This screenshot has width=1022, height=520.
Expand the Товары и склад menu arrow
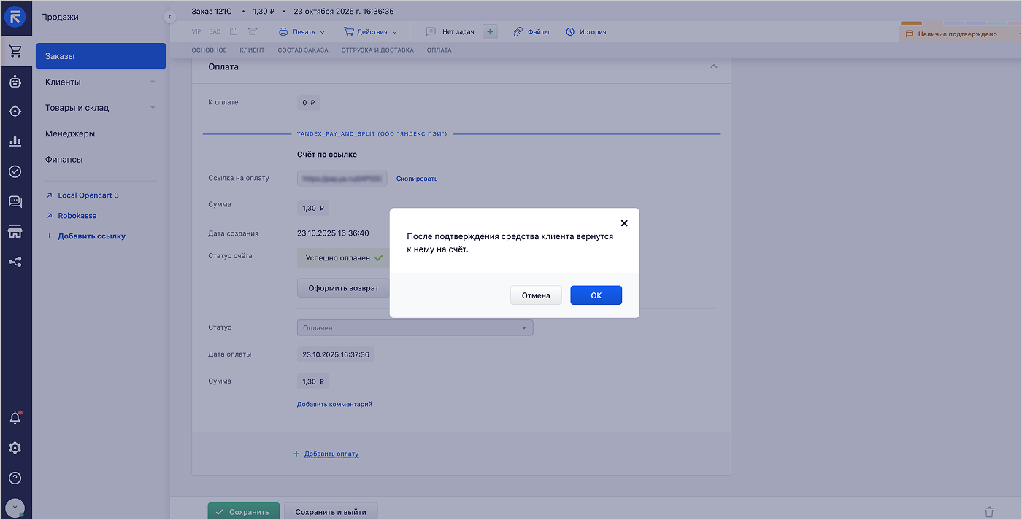click(x=153, y=108)
